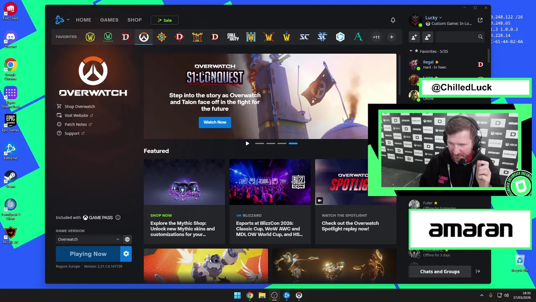This screenshot has height=302, width=536.
Task: Expand chats panel arrow icon
Action: [x=478, y=271]
